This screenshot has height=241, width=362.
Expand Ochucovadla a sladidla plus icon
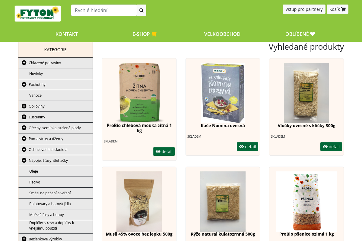tap(24, 149)
